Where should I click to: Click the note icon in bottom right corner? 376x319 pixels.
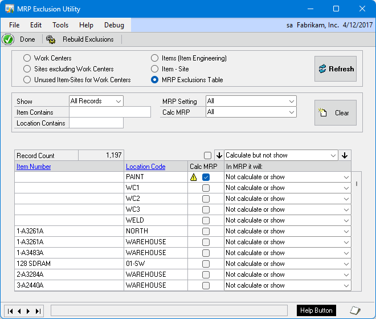click(355, 310)
